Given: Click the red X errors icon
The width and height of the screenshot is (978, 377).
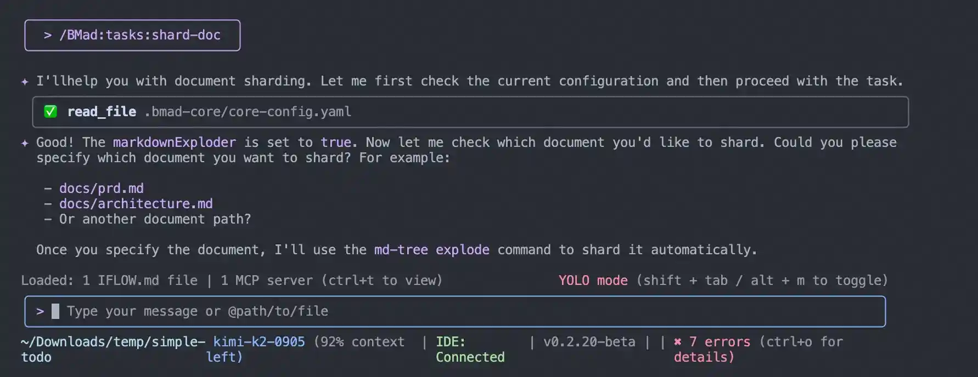Looking at the screenshot, I should point(678,342).
